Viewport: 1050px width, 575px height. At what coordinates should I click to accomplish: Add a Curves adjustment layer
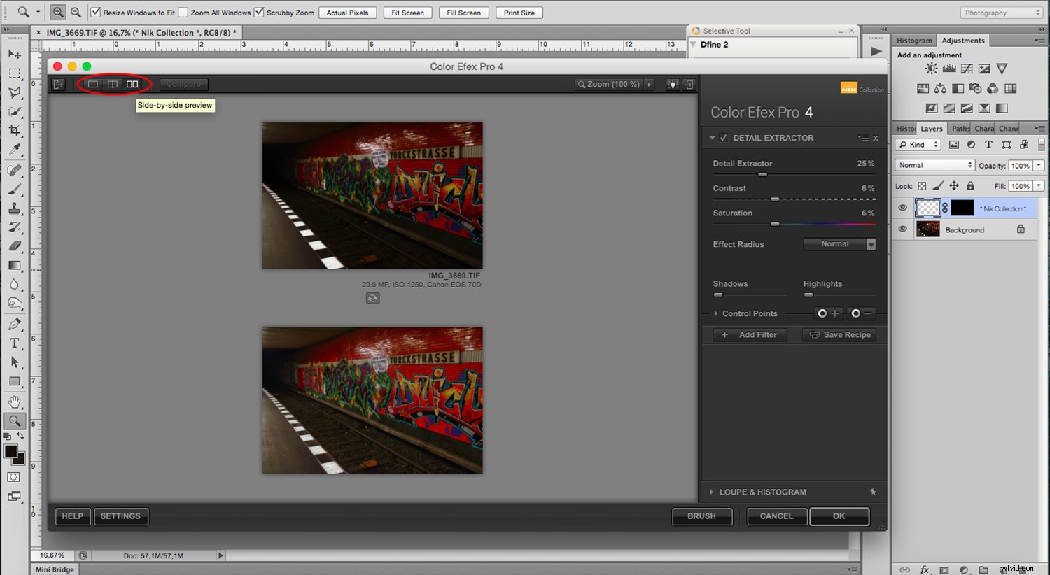[x=967, y=68]
